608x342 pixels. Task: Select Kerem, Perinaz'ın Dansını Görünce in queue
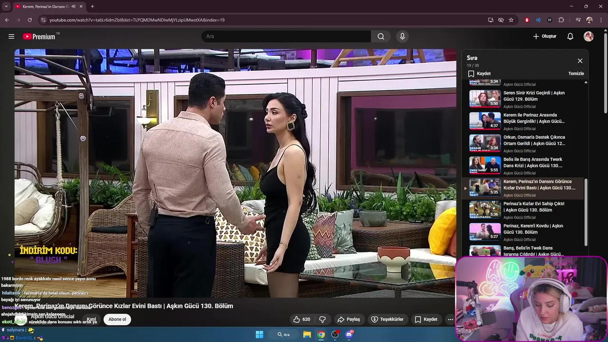click(x=522, y=188)
